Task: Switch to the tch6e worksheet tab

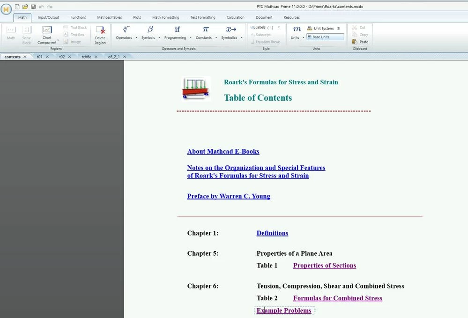Action: tap(86, 57)
